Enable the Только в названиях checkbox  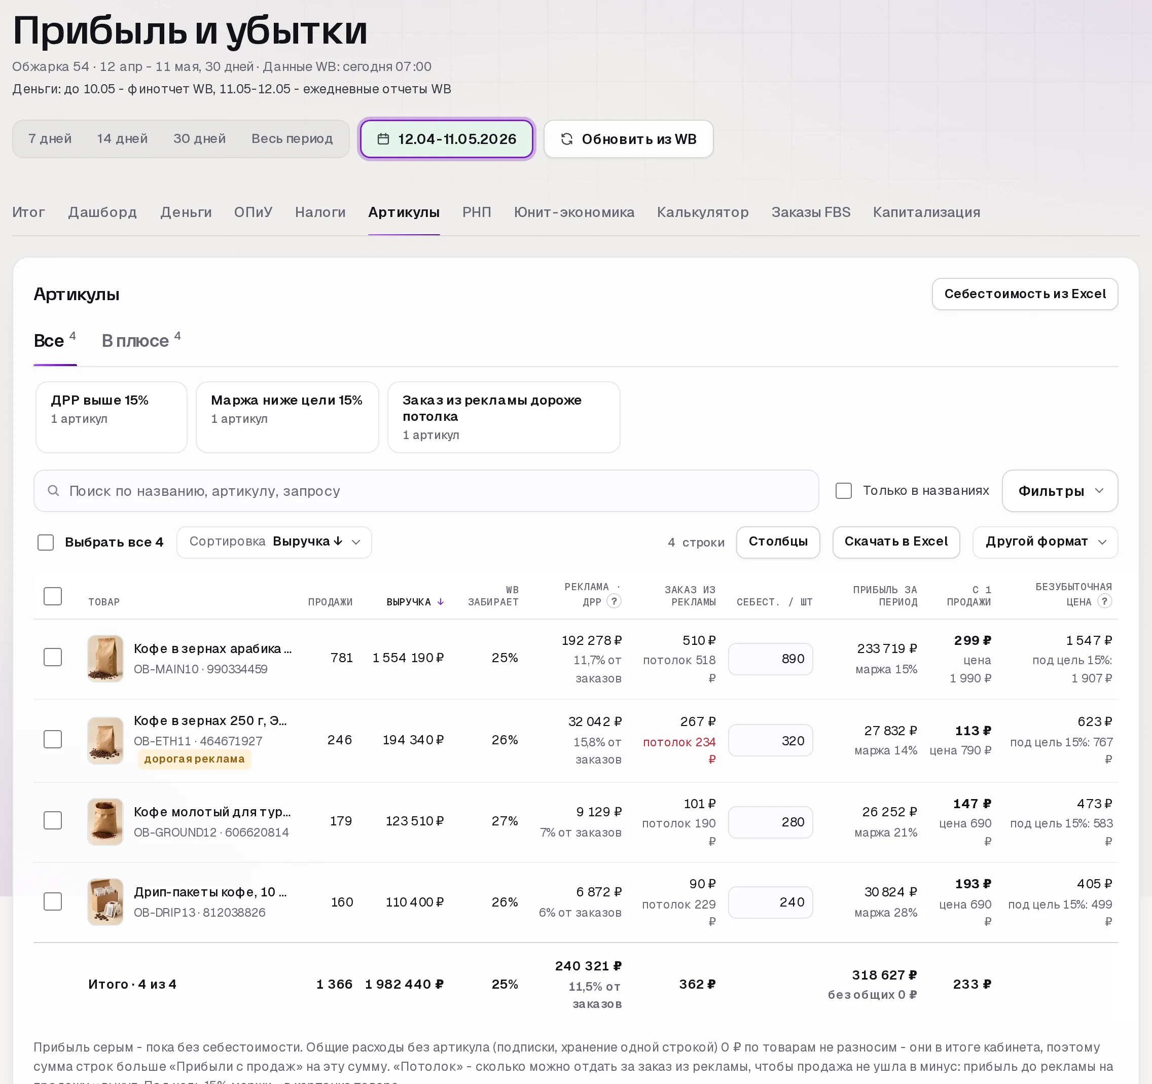tap(844, 491)
